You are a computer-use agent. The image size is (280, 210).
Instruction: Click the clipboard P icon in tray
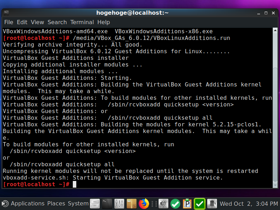tap(187, 204)
